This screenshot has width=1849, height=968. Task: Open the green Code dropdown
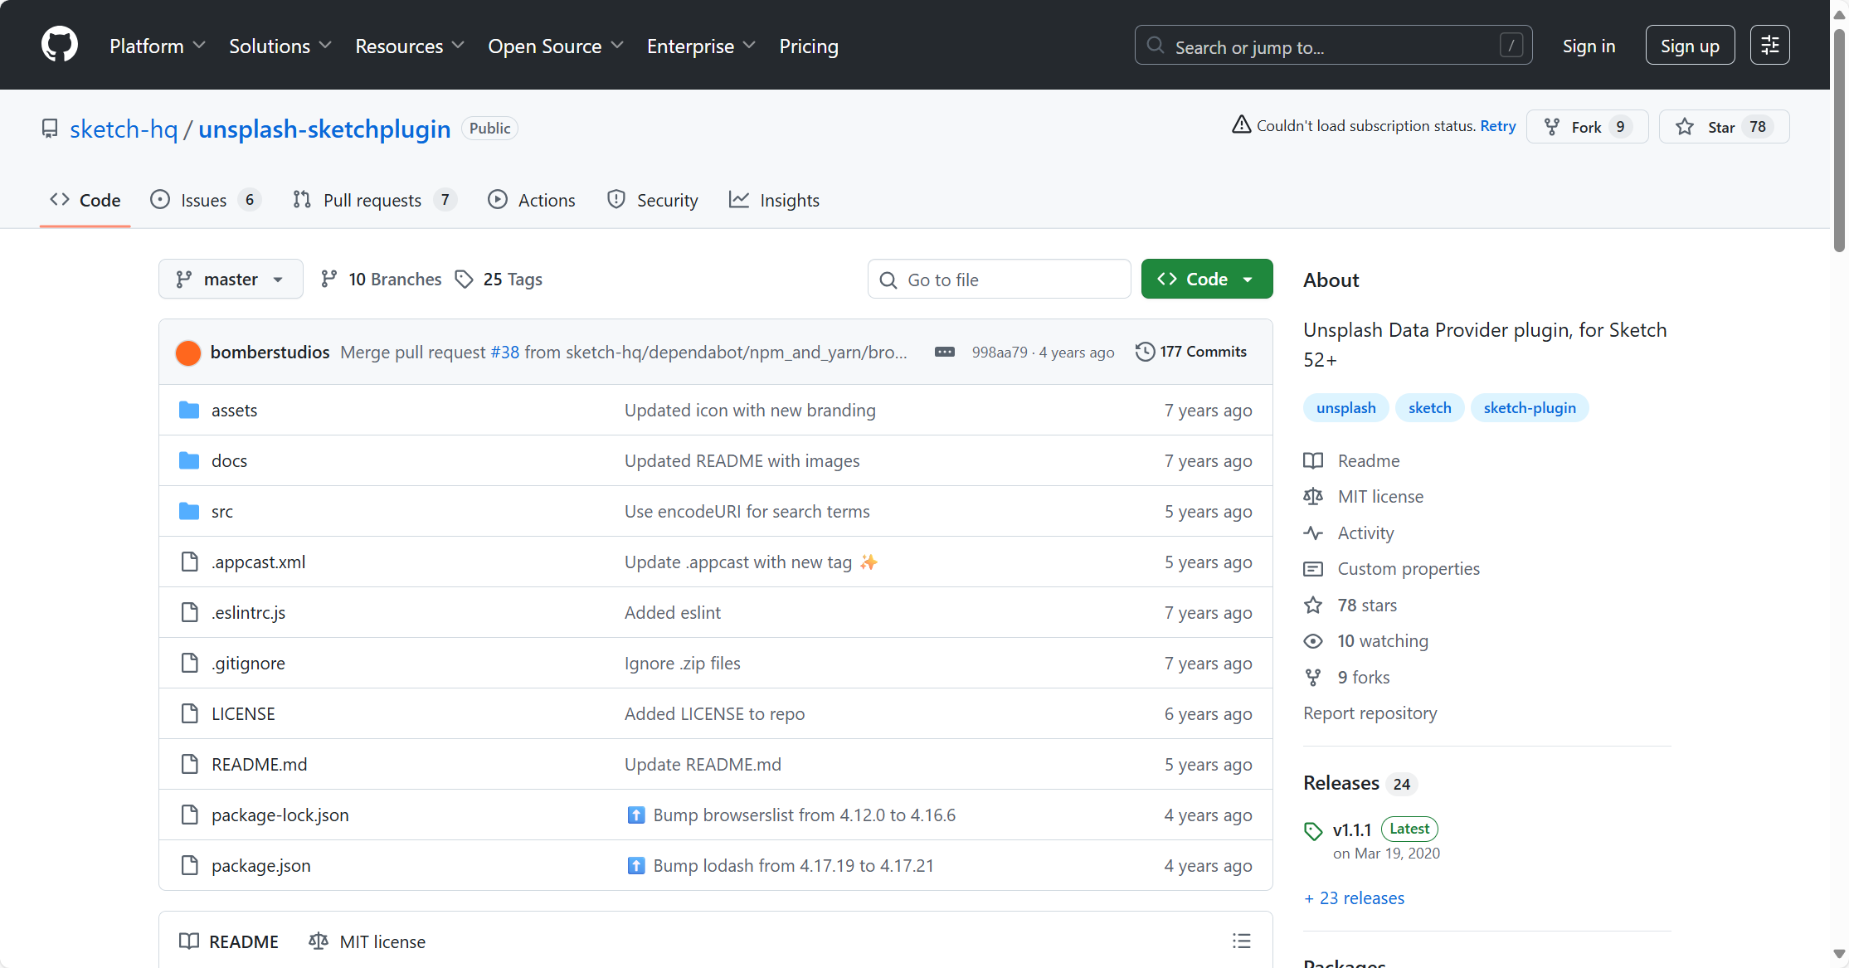[x=1206, y=280]
